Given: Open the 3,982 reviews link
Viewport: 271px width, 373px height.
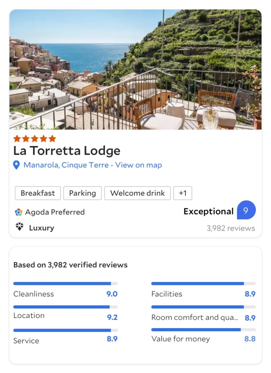Looking at the screenshot, I should pos(231,228).
